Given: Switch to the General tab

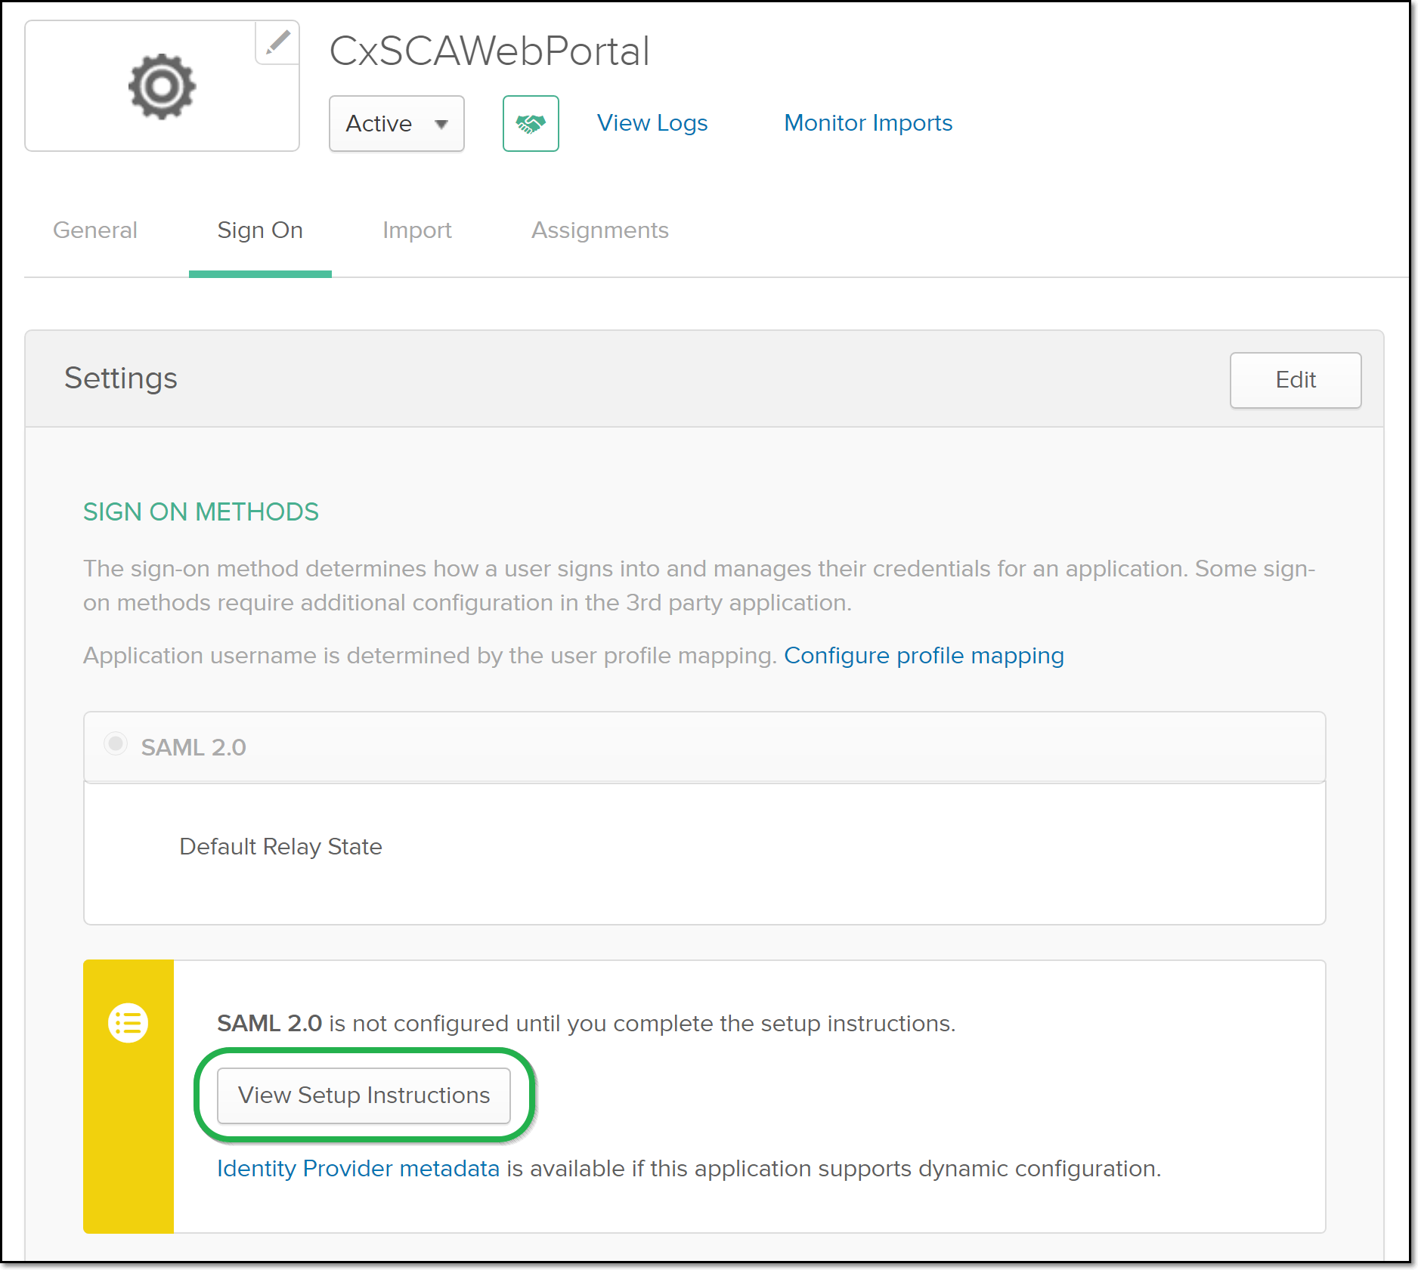Looking at the screenshot, I should (x=95, y=230).
